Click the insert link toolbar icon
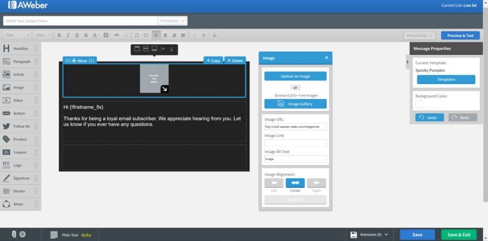This screenshot has height=241, width=488. [x=117, y=35]
